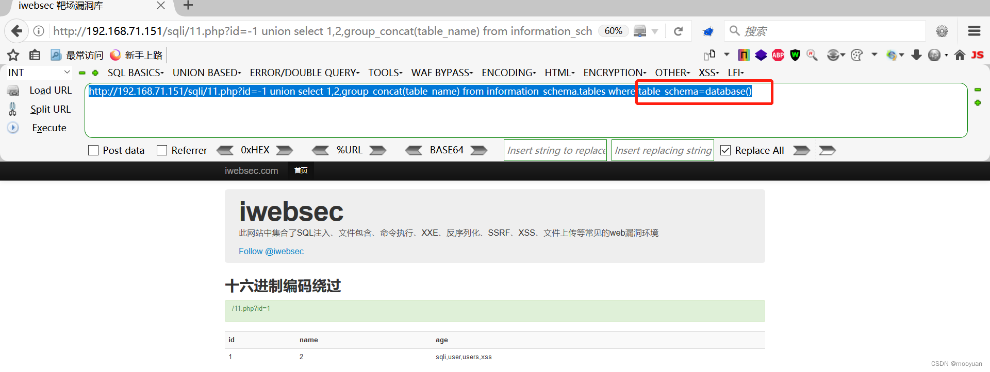Expand the ENCRYPTION menu

(x=615, y=73)
